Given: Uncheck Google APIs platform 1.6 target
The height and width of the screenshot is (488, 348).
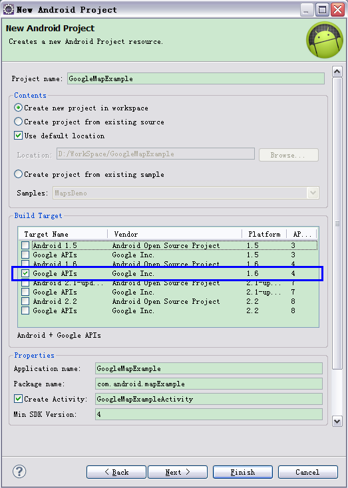Looking at the screenshot, I should 25,273.
